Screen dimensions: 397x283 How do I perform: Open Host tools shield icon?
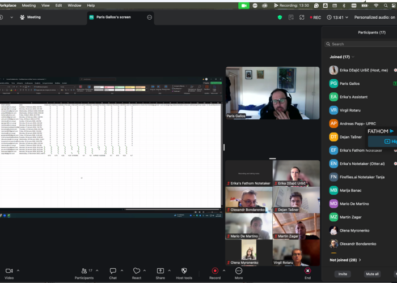(184, 271)
